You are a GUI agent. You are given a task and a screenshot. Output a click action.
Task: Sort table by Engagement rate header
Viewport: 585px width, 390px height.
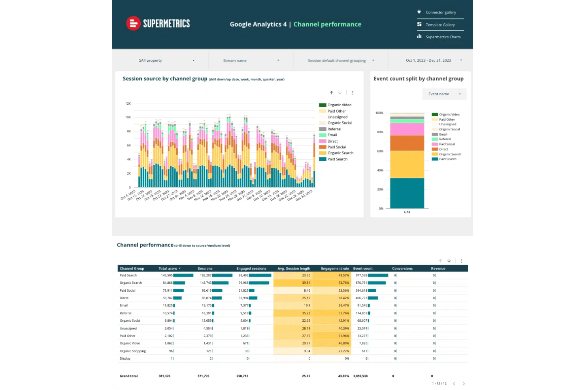point(335,268)
